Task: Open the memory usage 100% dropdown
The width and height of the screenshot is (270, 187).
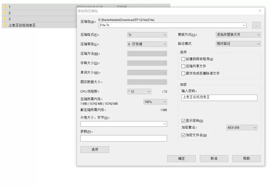Action: 155,102
